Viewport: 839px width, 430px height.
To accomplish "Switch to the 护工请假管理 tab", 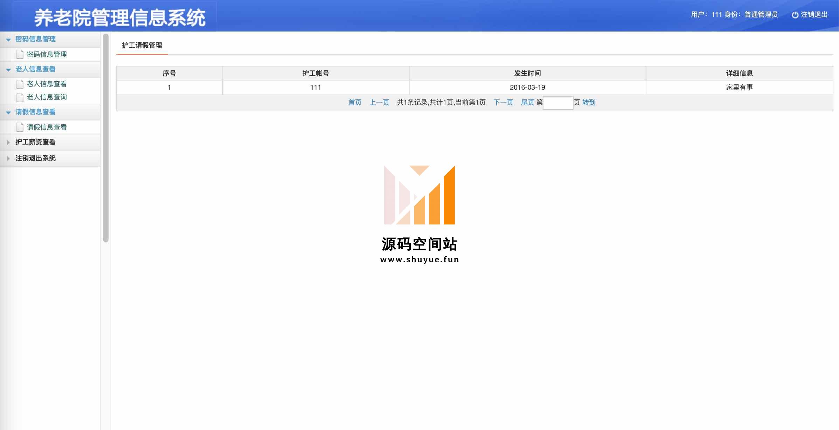I will click(x=142, y=46).
